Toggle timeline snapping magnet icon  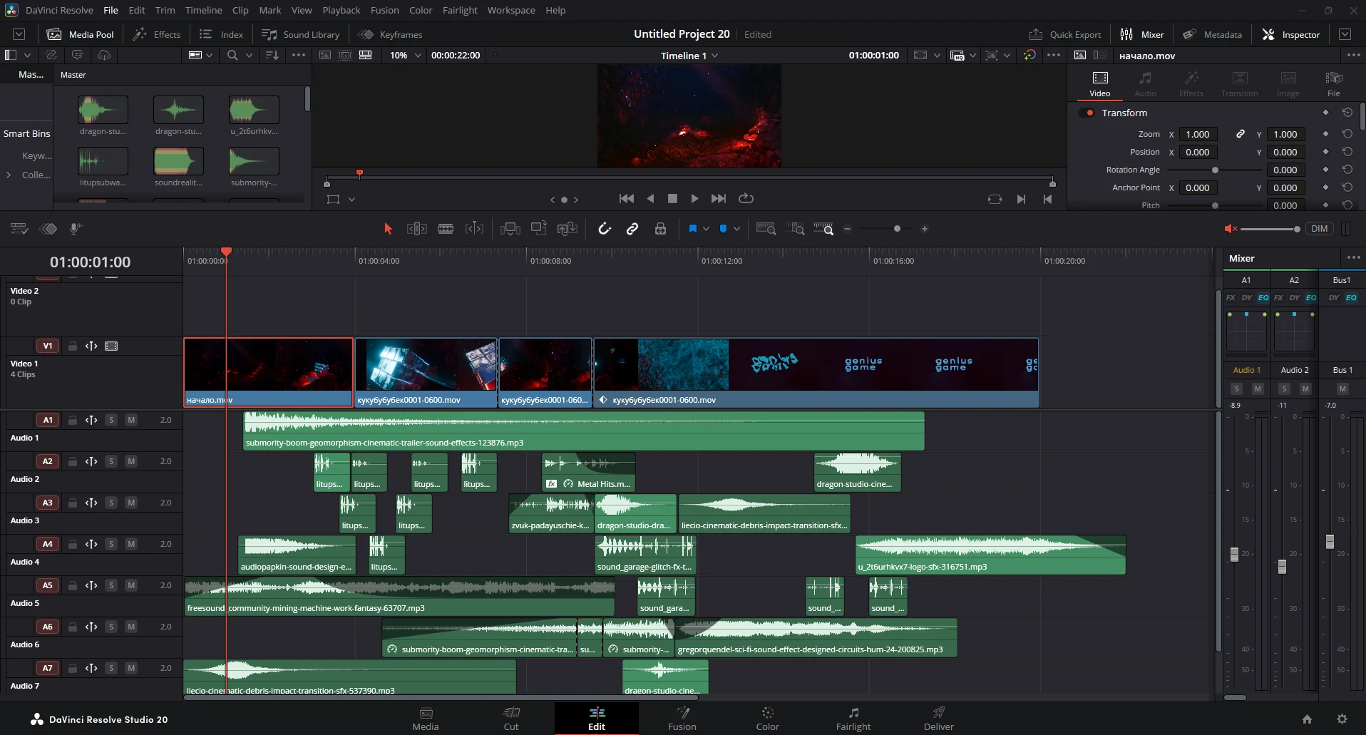coord(605,229)
